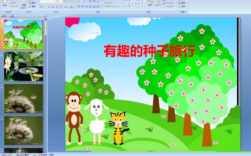Screen dimensions: 251x156
Task: Toggle Italic formatting
Action: 45,7
